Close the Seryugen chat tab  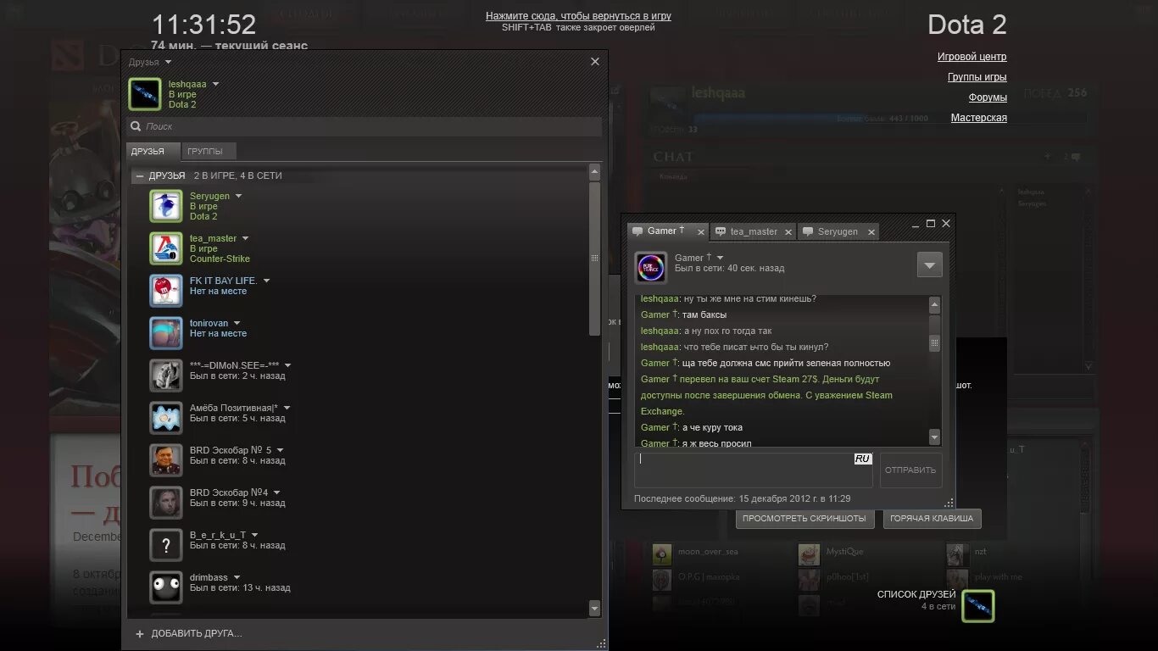click(871, 231)
